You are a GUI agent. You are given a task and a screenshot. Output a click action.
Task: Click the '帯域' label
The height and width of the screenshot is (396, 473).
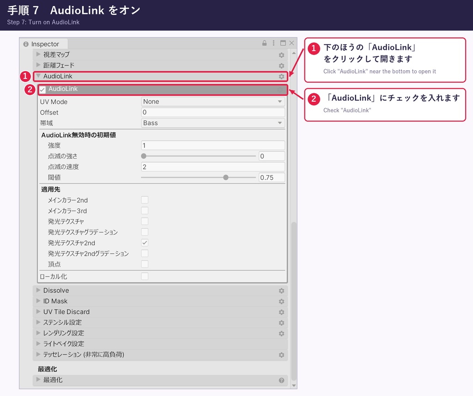click(47, 123)
